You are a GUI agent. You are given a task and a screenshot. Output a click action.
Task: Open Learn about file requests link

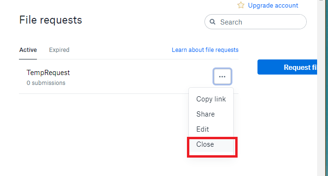[205, 50]
